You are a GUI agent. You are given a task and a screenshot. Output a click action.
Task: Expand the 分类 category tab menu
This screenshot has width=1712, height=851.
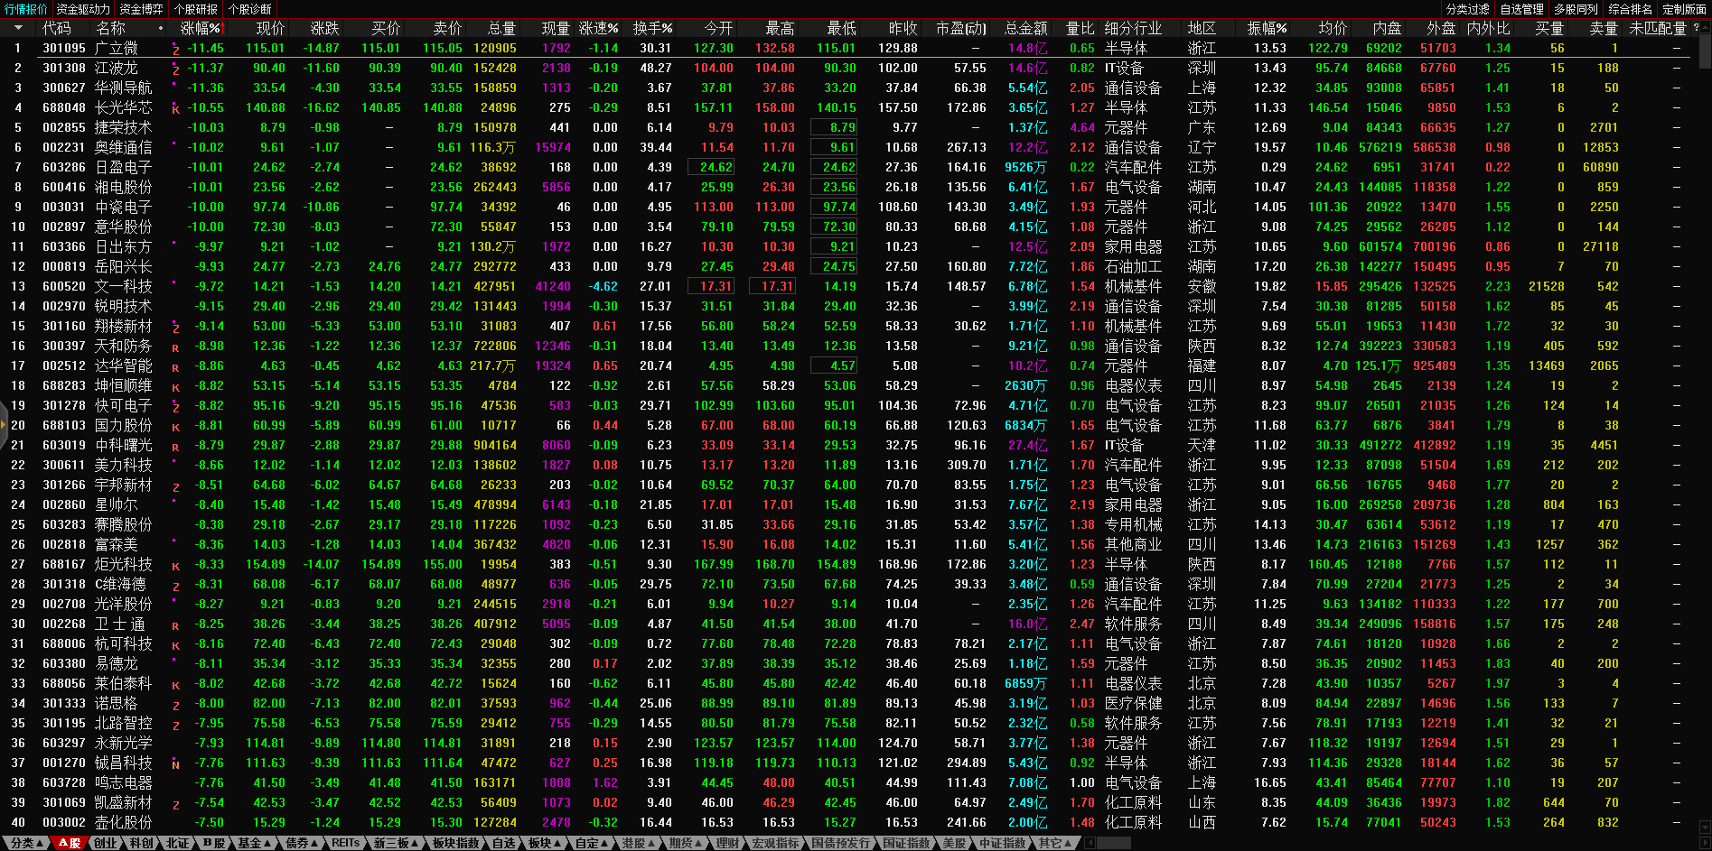click(x=27, y=843)
